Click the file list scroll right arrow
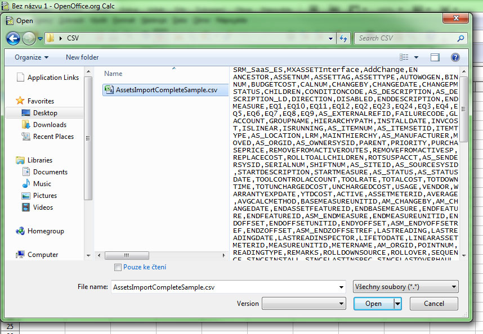The height and width of the screenshot is (334, 483). 223,255
